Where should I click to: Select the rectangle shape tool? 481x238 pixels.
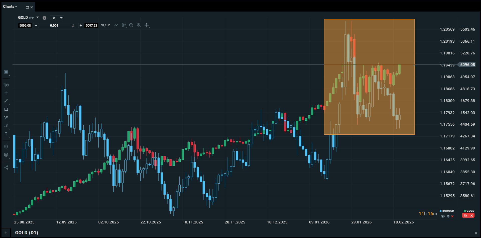coord(6,109)
